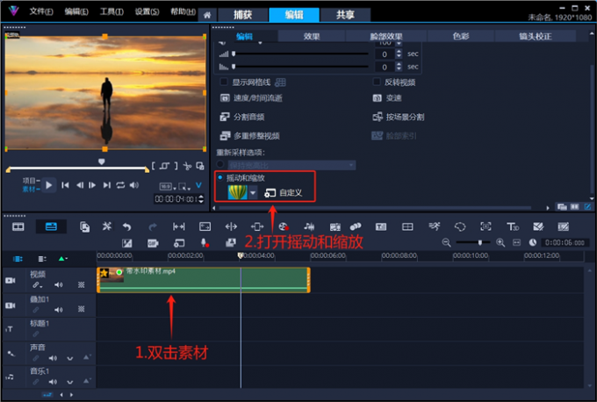This screenshot has width=597, height=402.
Task: Click the 按场景分割 button
Action: [399, 117]
